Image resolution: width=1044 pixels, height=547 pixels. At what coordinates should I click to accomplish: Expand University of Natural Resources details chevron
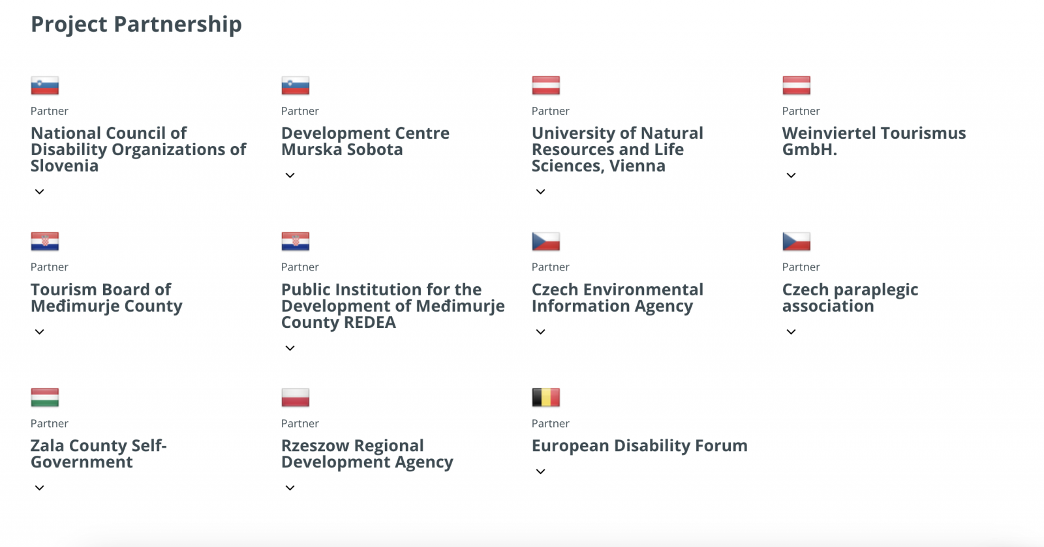541,192
